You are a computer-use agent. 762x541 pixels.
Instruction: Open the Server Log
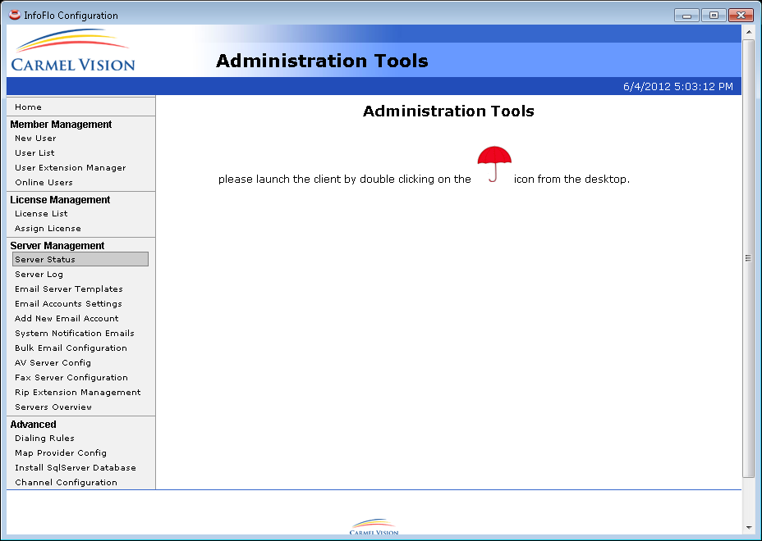click(39, 275)
